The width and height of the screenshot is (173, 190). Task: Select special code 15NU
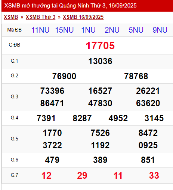64,30
